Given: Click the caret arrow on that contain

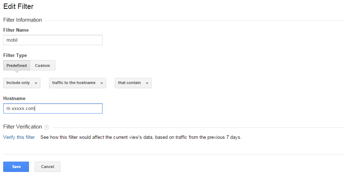Looking at the screenshot, I should click(147, 83).
